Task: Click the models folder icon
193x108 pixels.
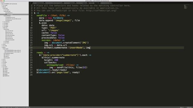Action: 4,26
